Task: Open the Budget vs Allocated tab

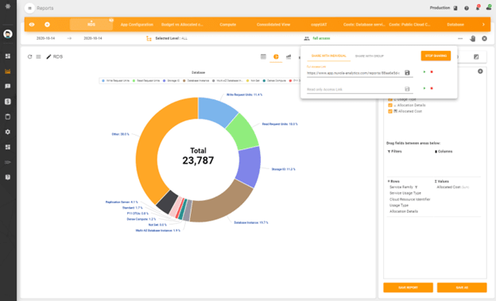Action: click(x=182, y=25)
